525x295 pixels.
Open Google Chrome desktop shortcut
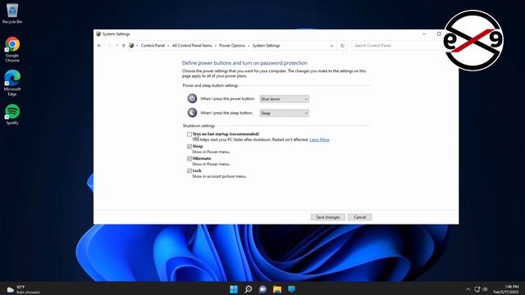click(12, 49)
